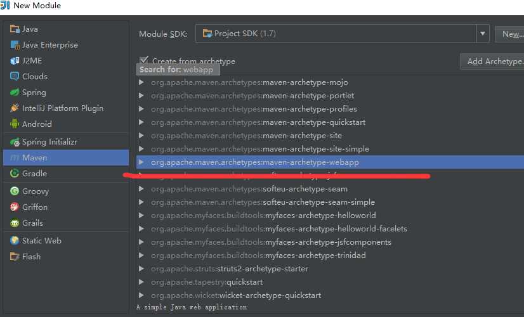Expand maven-archetype-webapp node
Viewport: 524px width, 317px height.
141,162
